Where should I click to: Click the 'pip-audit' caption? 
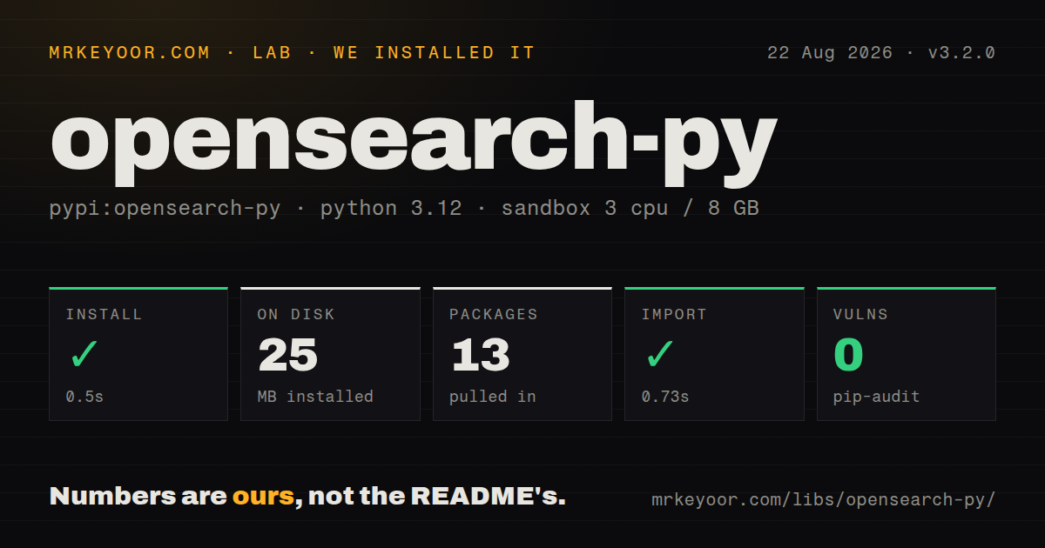click(x=876, y=397)
